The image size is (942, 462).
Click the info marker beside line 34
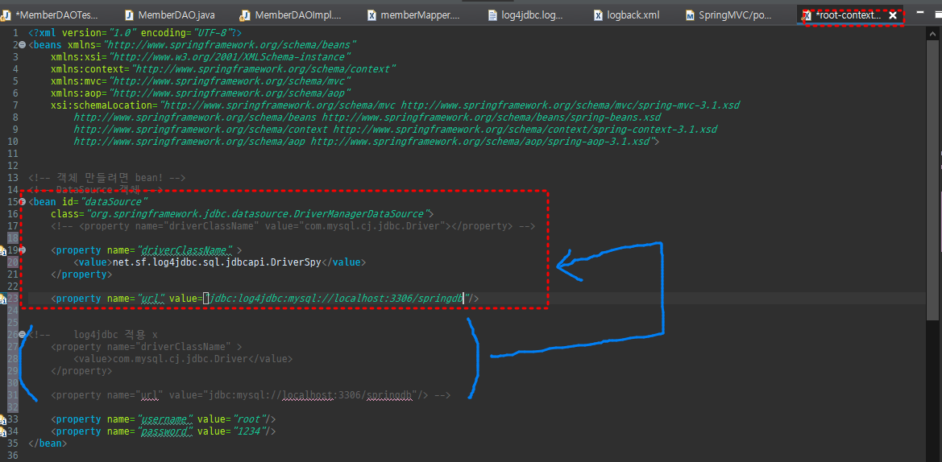pos(2,431)
